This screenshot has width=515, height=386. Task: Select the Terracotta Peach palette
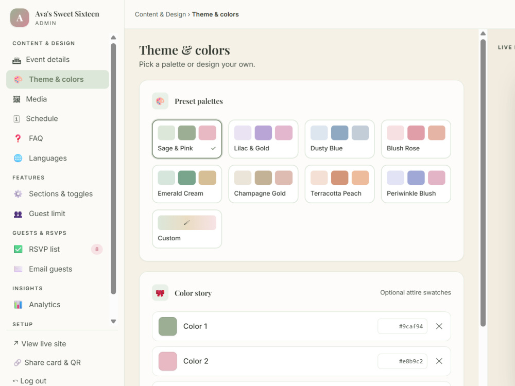pyautogui.click(x=339, y=184)
